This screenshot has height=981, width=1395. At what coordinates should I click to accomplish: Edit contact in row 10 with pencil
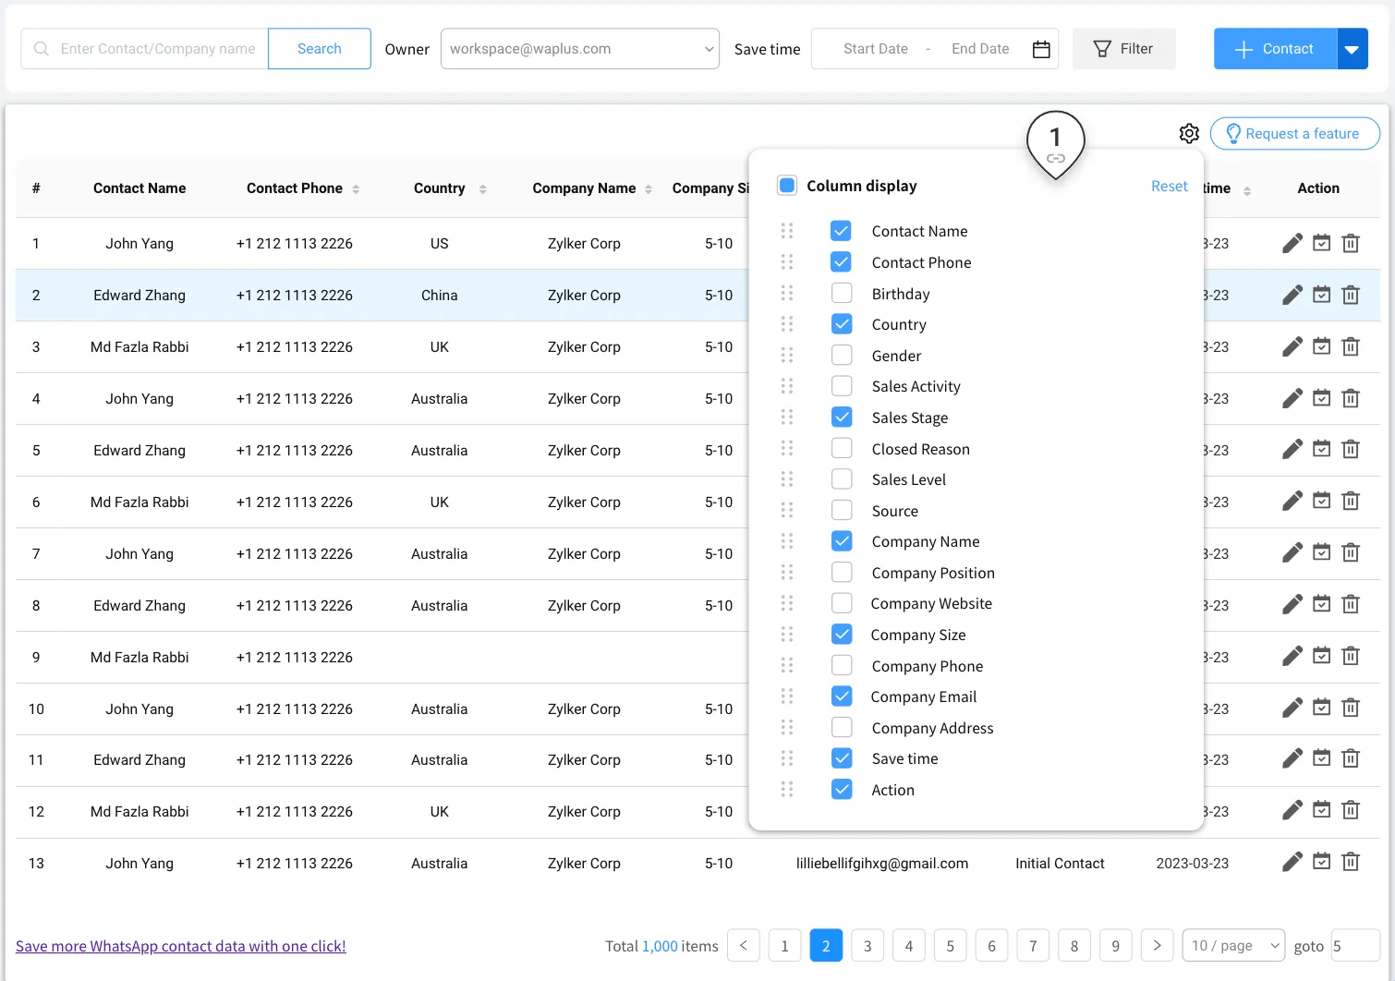[1292, 708]
